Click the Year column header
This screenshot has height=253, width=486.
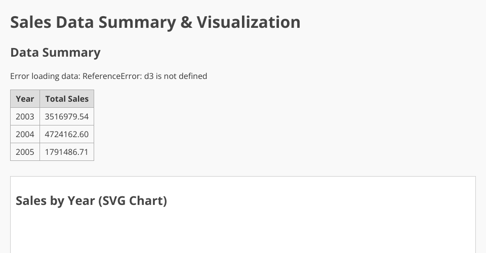[x=25, y=99]
